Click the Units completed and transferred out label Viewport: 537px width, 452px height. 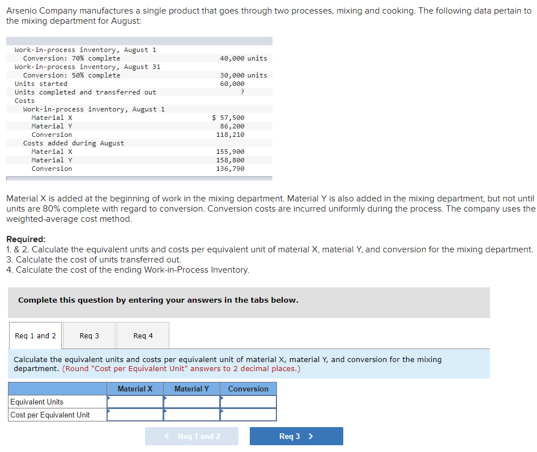(x=86, y=92)
